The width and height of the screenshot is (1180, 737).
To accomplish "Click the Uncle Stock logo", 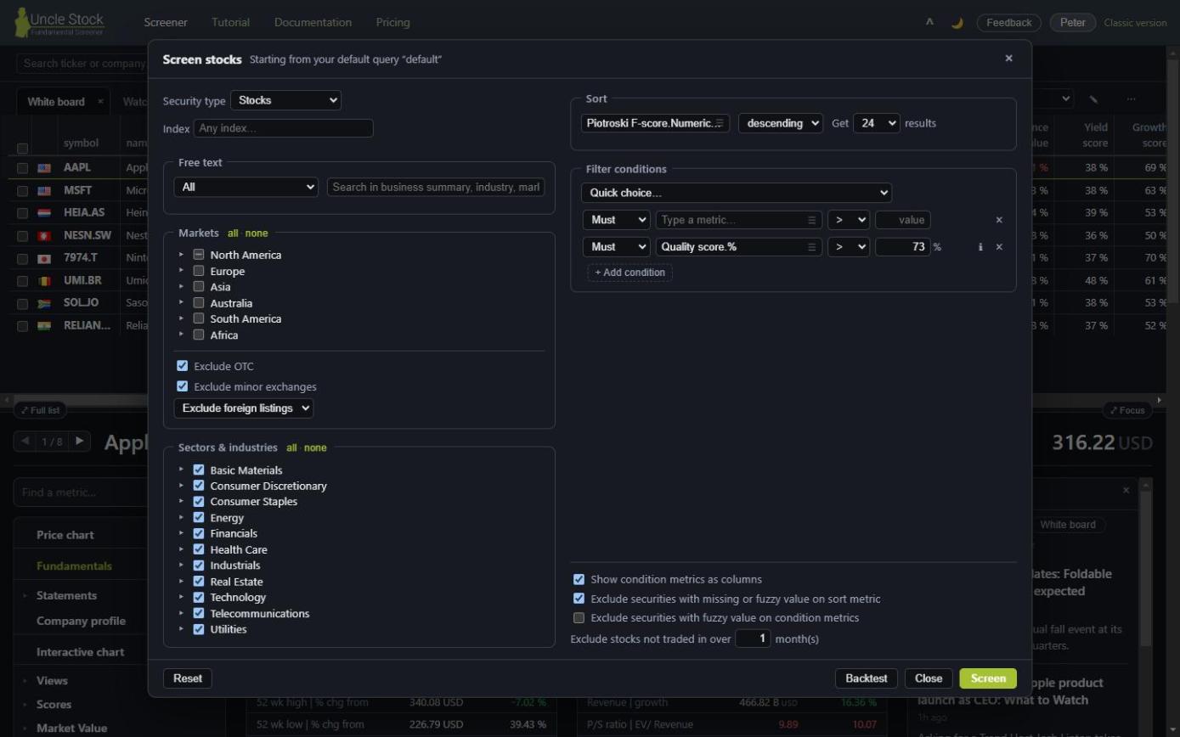I will pyautogui.click(x=59, y=23).
